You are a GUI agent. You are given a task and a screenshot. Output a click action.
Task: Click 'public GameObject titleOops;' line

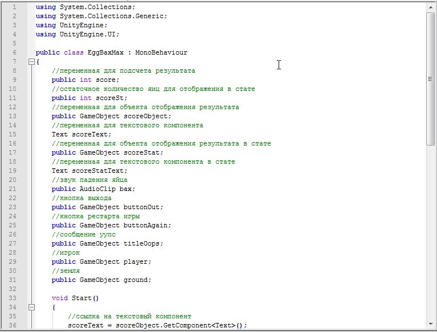(x=107, y=243)
